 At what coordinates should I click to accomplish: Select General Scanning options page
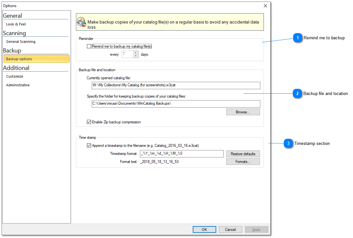[21, 41]
